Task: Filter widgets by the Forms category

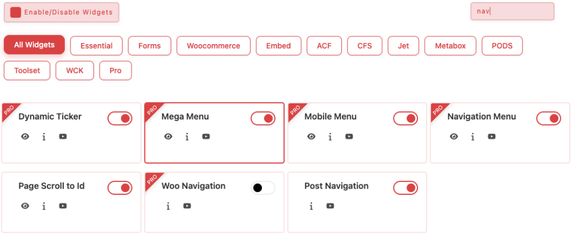Action: click(x=149, y=46)
